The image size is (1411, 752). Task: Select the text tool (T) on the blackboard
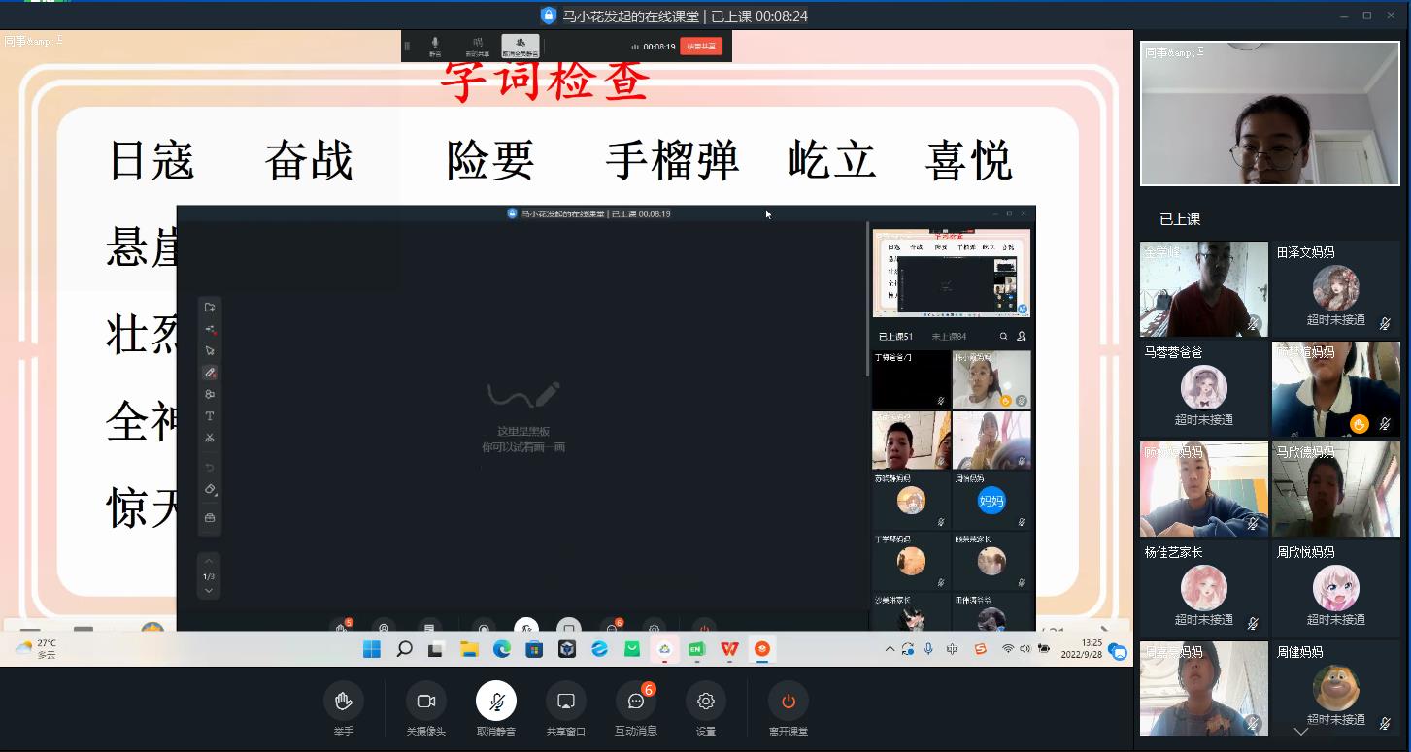click(x=210, y=416)
